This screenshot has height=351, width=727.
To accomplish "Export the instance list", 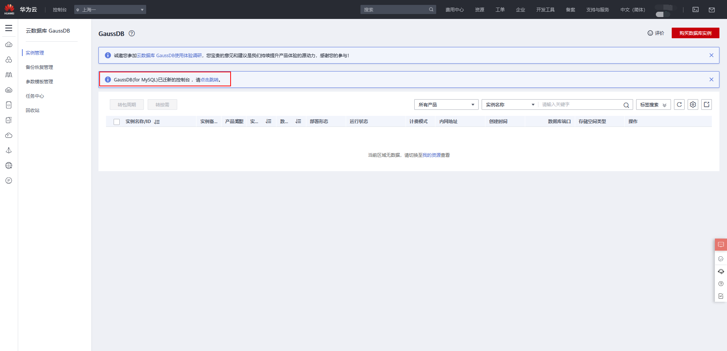I will pyautogui.click(x=707, y=105).
